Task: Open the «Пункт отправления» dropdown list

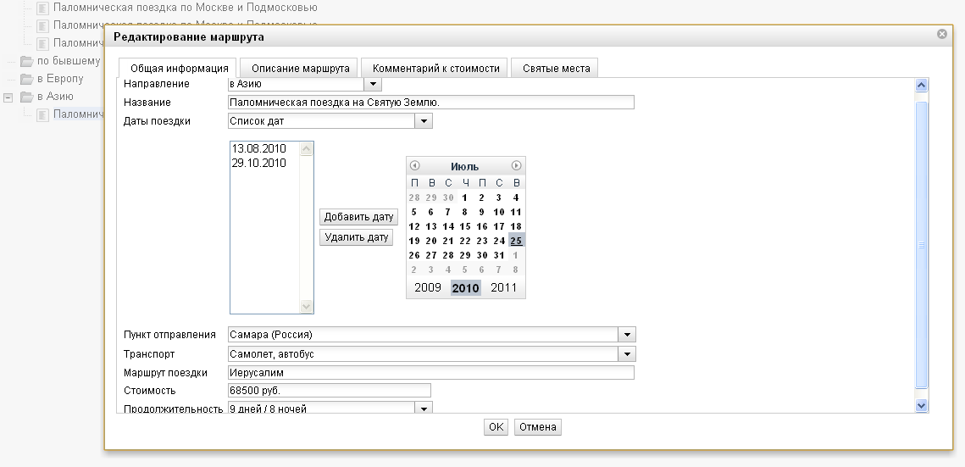Action: pos(627,335)
